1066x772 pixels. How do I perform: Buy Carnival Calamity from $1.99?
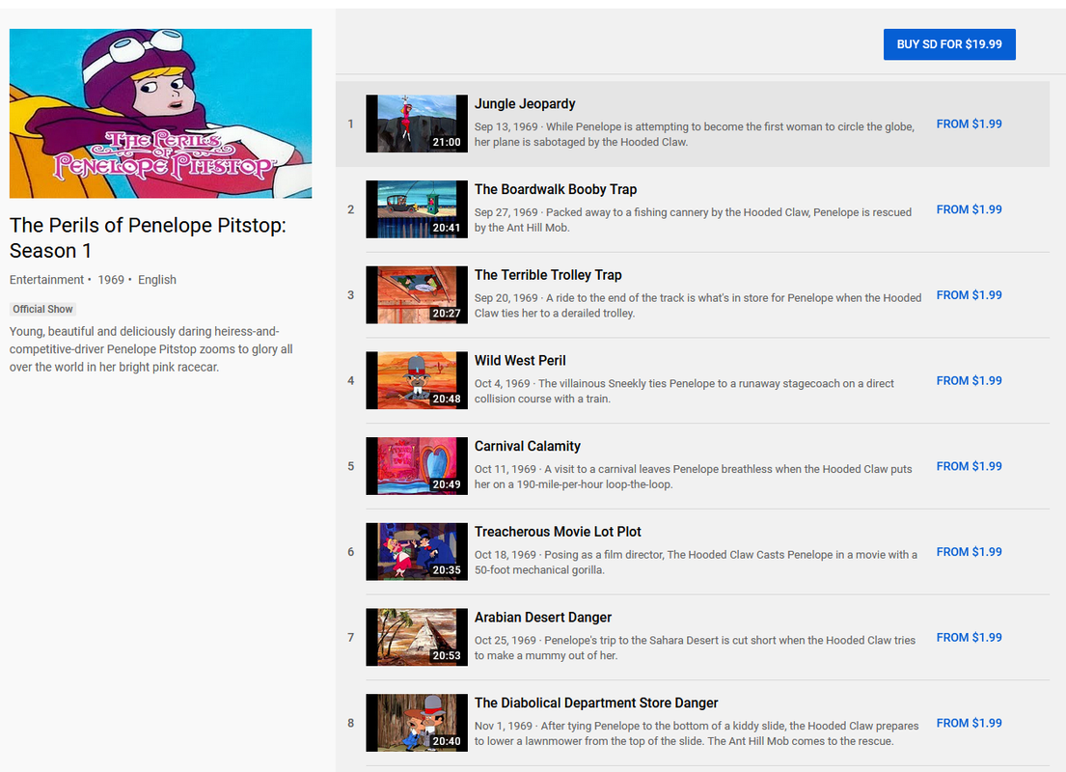coord(970,466)
